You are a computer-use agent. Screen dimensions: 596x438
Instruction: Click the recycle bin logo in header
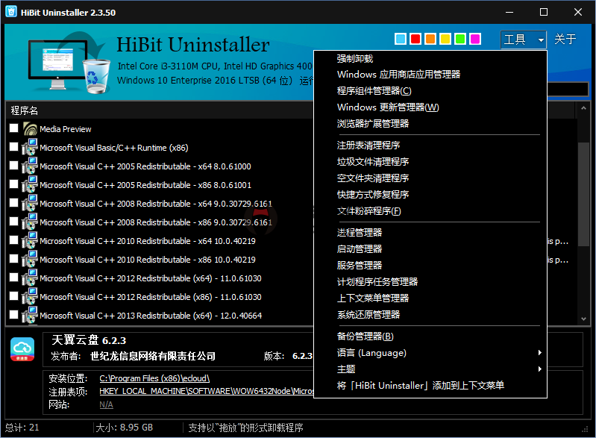(95, 75)
